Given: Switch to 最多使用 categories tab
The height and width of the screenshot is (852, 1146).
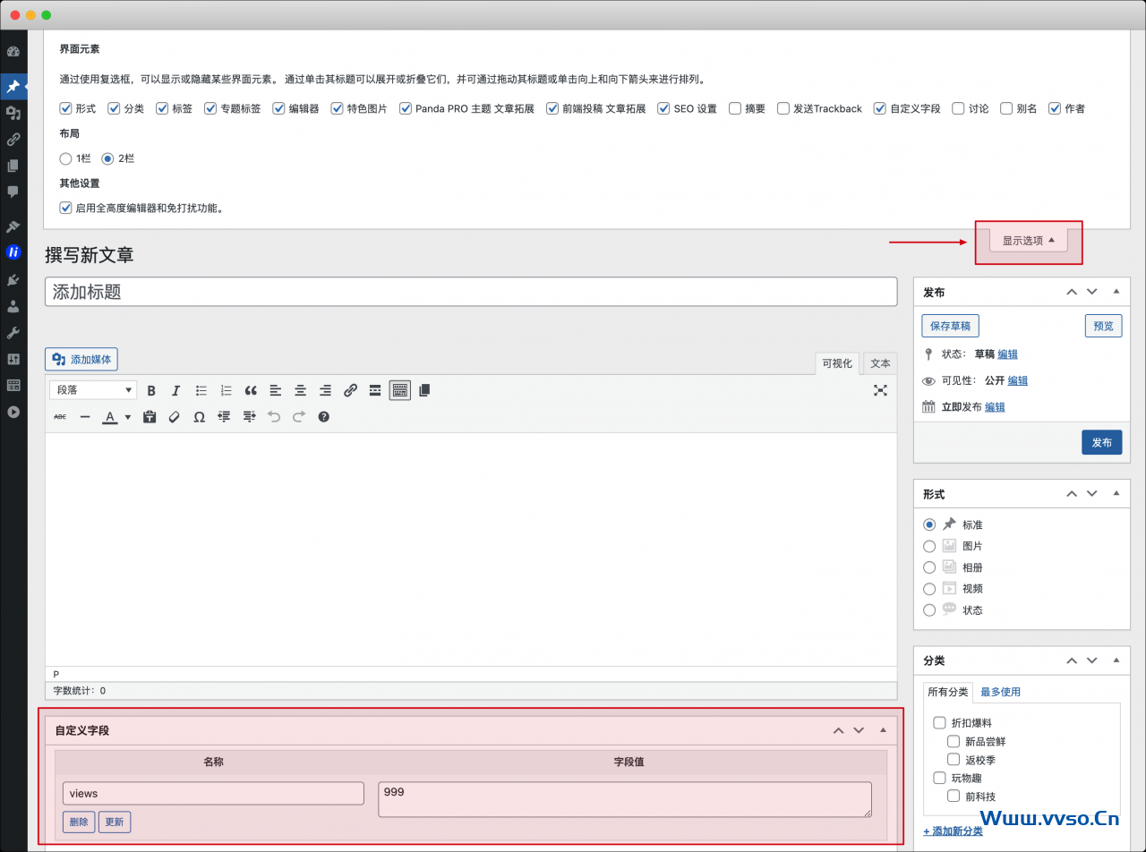Looking at the screenshot, I should (1000, 692).
